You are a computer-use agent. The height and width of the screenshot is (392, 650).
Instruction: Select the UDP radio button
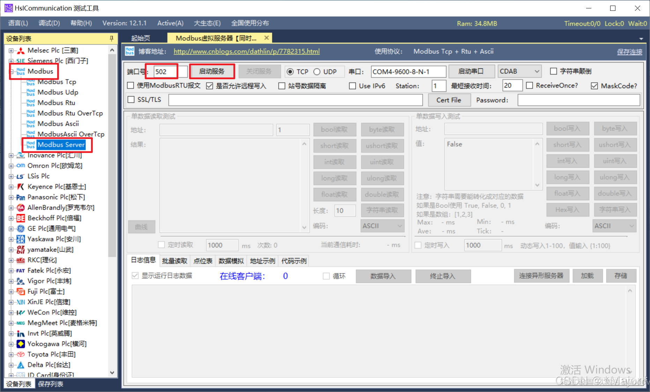[x=317, y=71]
